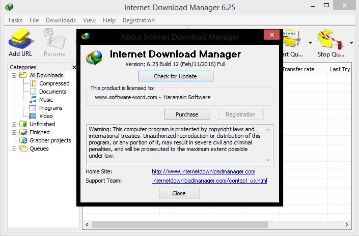Click the Add URL toolbar icon

click(x=20, y=39)
